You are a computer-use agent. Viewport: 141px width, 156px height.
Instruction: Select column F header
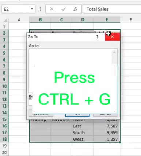click(130, 20)
